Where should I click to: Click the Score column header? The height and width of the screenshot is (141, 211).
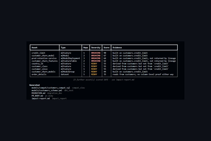[x=107, y=48]
